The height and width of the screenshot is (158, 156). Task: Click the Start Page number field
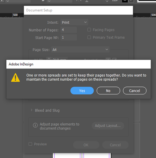click(x=69, y=38)
